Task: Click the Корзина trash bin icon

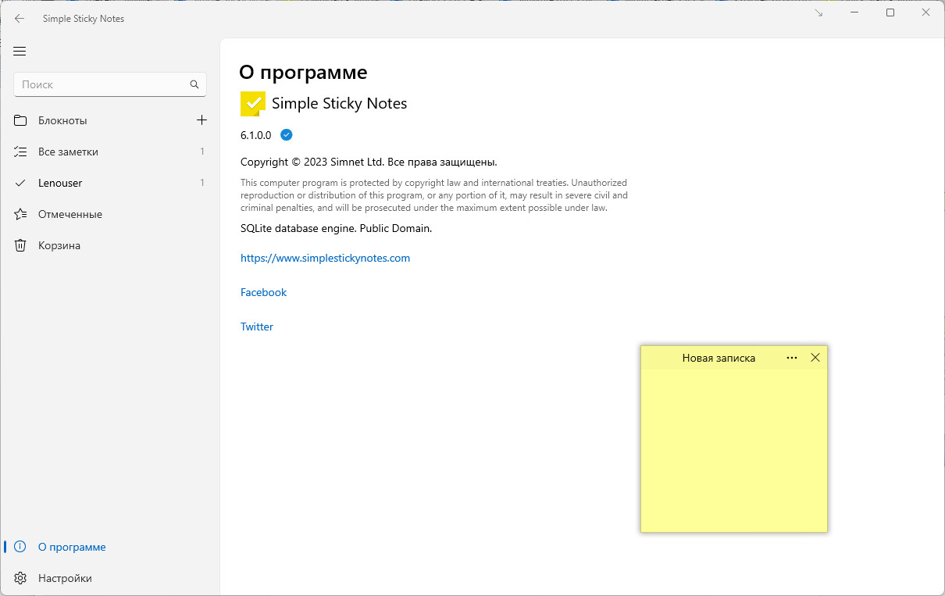Action: 20,245
